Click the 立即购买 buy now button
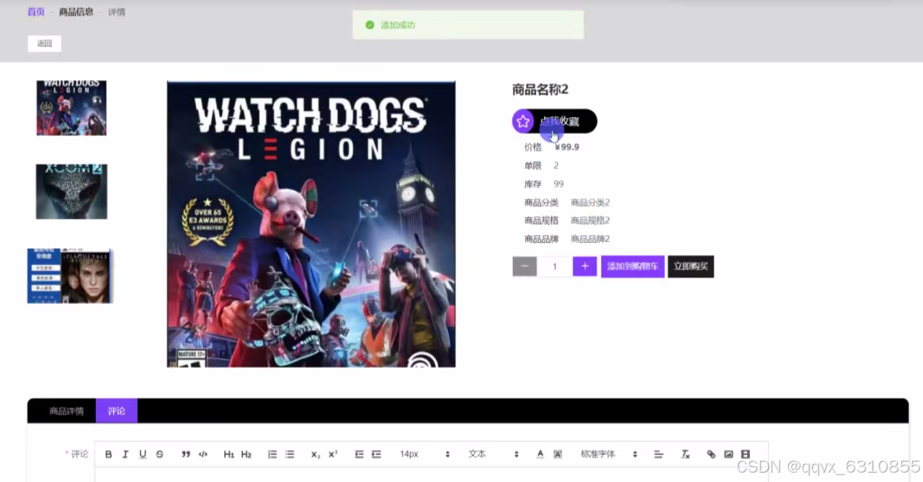The height and width of the screenshot is (482, 923). 691,266
